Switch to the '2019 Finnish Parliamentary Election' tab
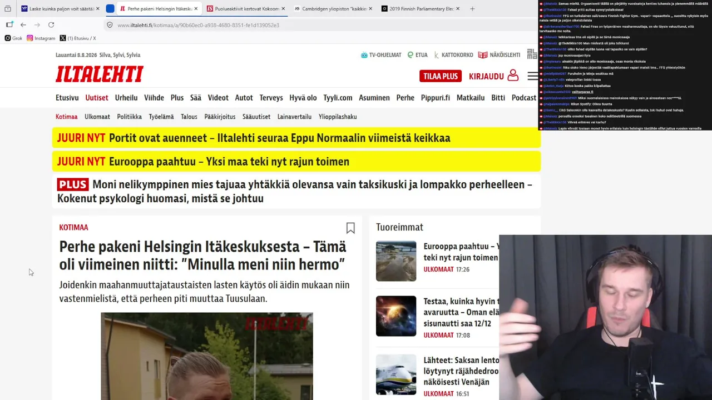 click(x=419, y=9)
